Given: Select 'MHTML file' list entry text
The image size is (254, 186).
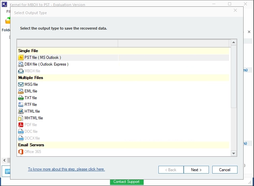Looking at the screenshot, I should pyautogui.click(x=34, y=118).
